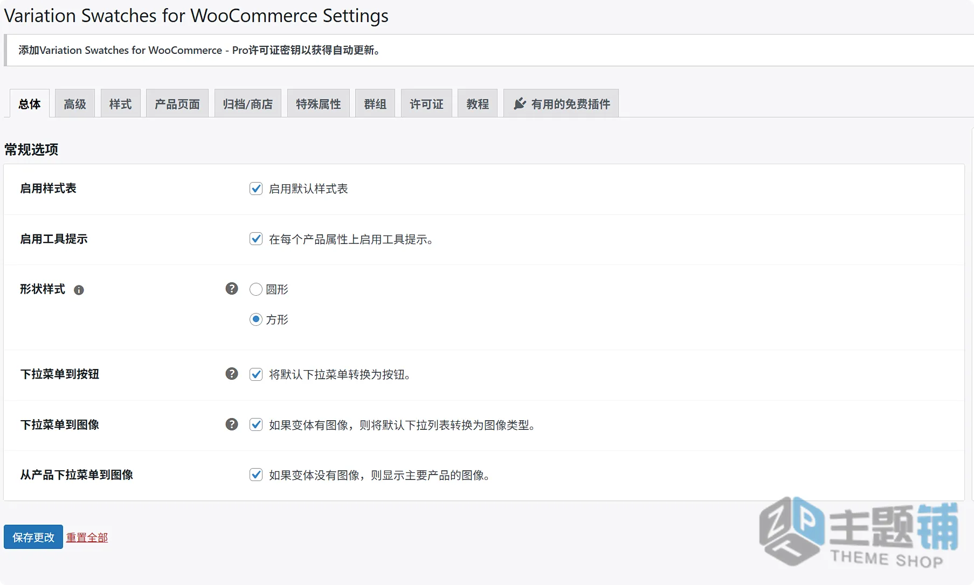This screenshot has width=974, height=585.
Task: Open the 特殊属性 tab
Action: tap(319, 103)
